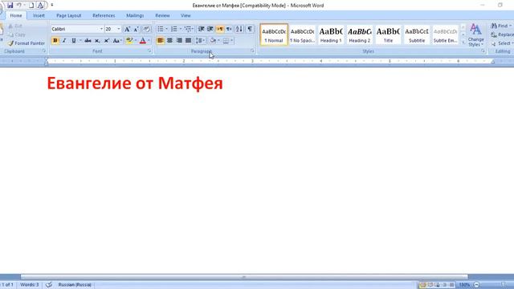Open the Insert tab
514x289 pixels.
click(x=39, y=15)
